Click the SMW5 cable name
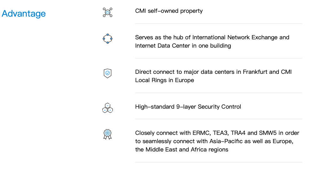 click(x=268, y=133)
